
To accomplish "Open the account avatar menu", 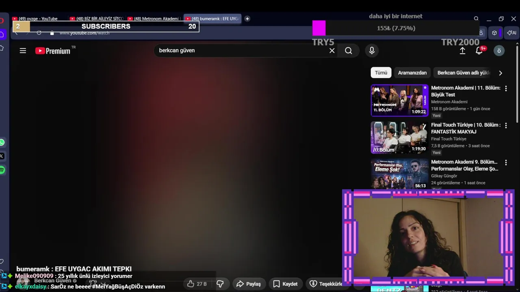I will coord(499,51).
